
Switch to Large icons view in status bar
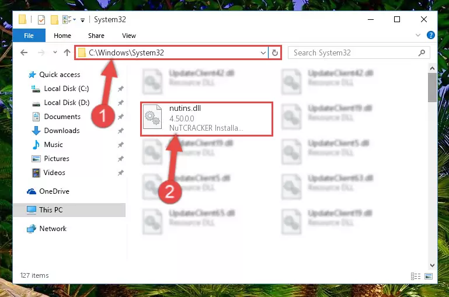tap(429, 276)
